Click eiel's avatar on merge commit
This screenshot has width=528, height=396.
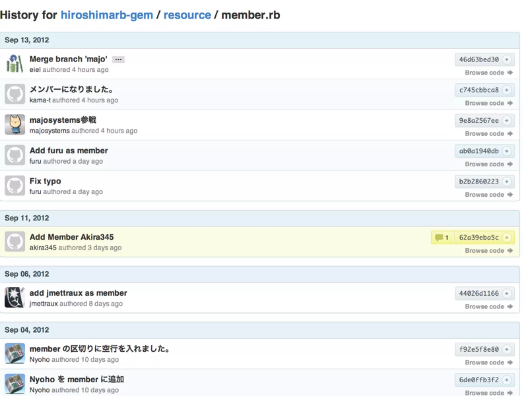tap(15, 63)
